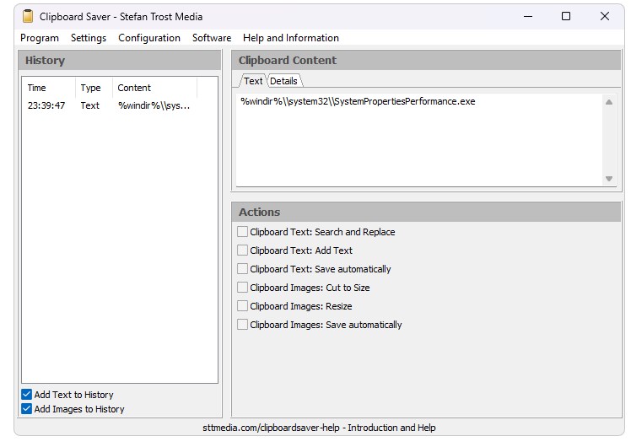Enable Clipboard Images: Cut to Size
Screen dimensions: 631x447
243,288
